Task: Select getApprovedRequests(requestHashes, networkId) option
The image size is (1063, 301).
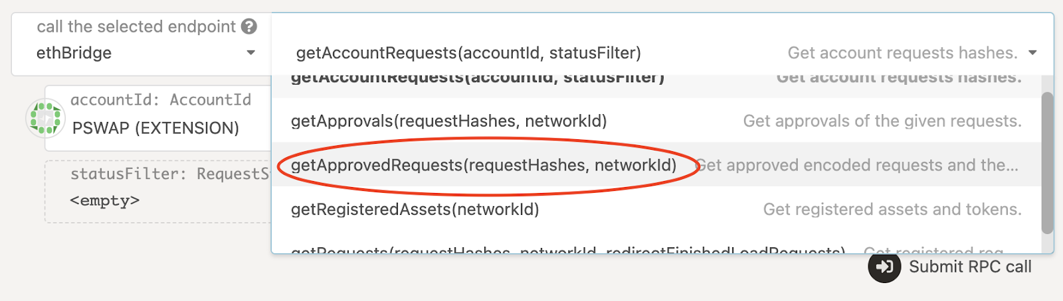Action: pos(656,164)
